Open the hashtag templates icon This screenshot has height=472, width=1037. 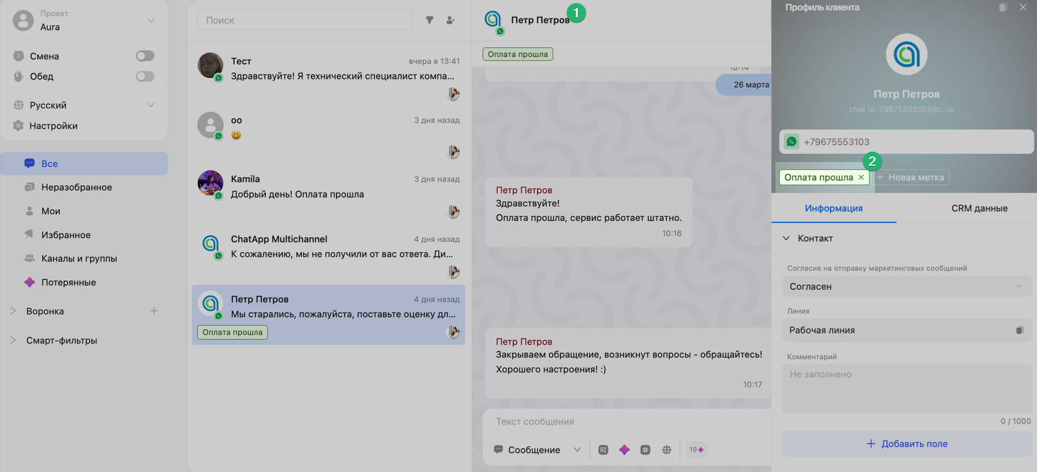645,449
